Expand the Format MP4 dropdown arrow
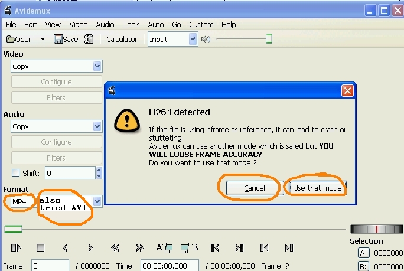The image size is (404, 271). click(x=97, y=201)
